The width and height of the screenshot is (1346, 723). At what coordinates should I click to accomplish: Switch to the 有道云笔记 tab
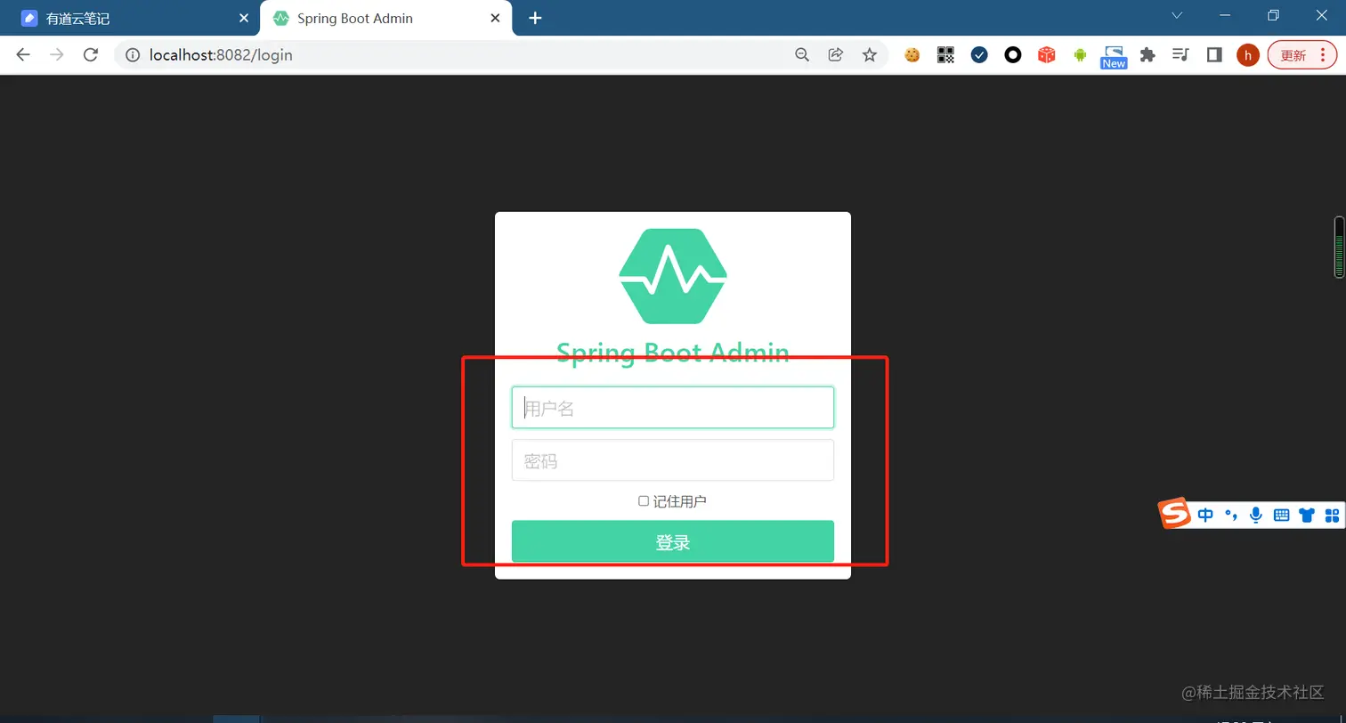(130, 19)
